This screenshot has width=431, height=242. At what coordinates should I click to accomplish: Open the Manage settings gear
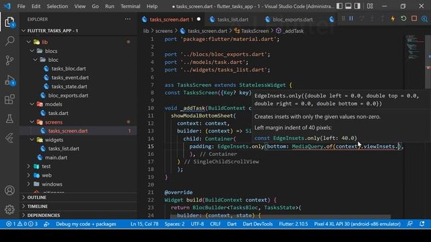(9, 209)
